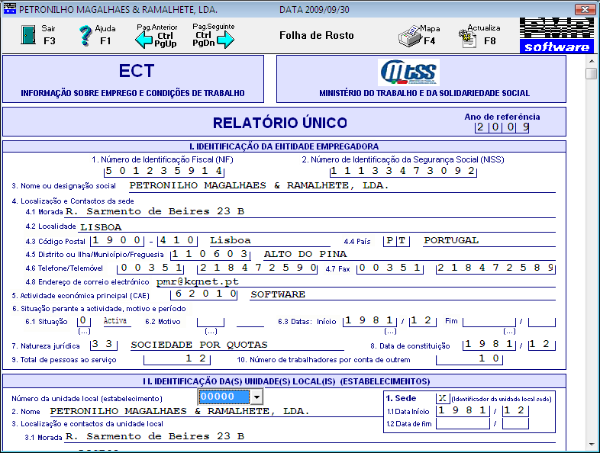The image size is (600, 453).
Task: Click the email address field
Action: tap(356, 282)
